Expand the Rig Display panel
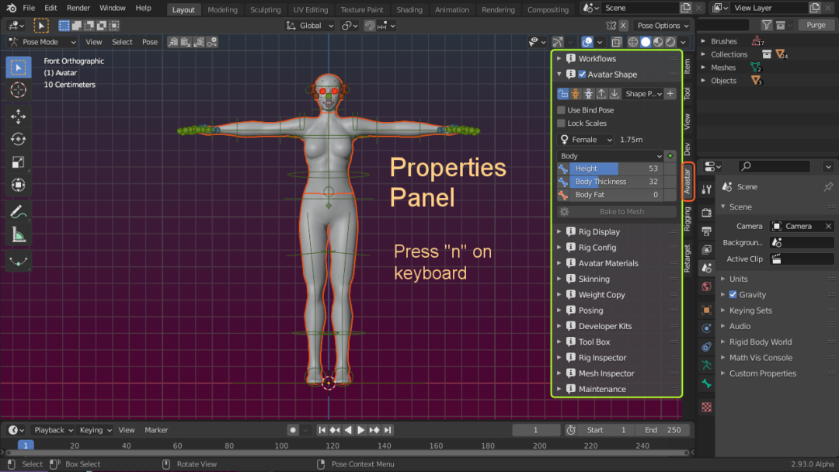Screen dimensions: 839x472 (598, 232)
